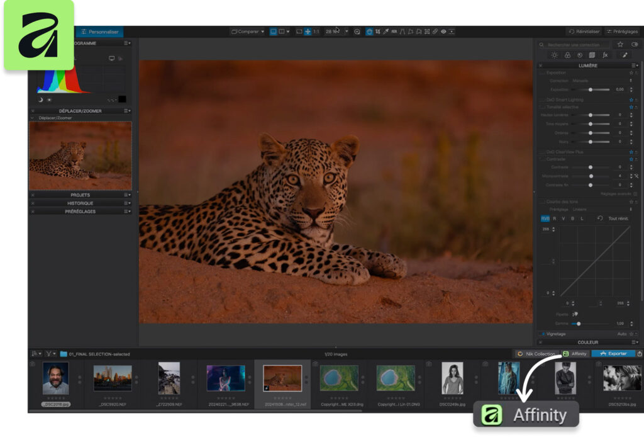Viewport: 644px width, 437px height.
Task: Toggle histogram highlight clipping sun icon
Action: click(x=49, y=100)
